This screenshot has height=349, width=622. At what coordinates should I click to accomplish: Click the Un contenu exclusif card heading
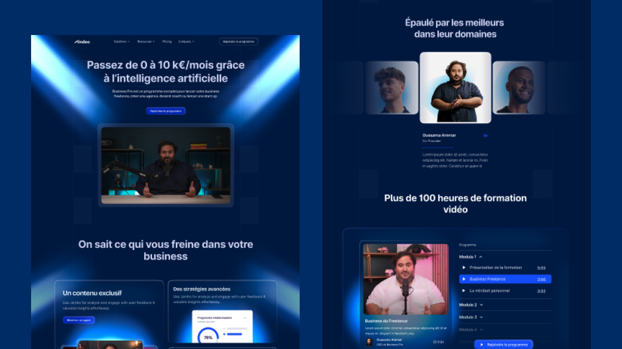click(x=92, y=293)
